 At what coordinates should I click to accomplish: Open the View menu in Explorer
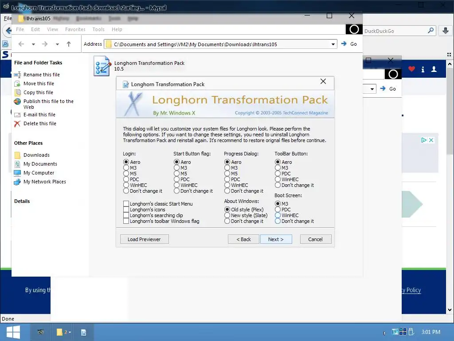point(52,29)
